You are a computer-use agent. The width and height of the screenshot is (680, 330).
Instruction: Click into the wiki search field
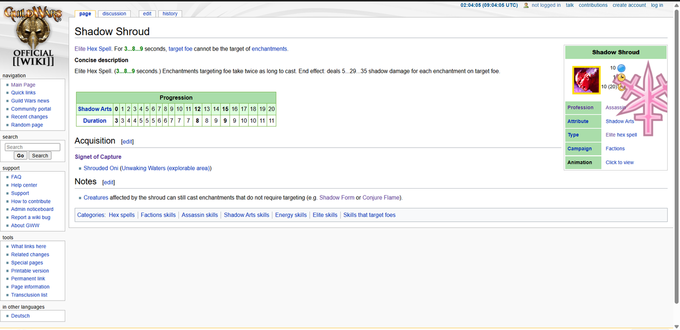(x=32, y=147)
